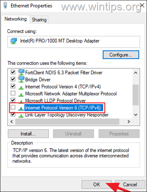Confirm changes with the OK button
Screen dimensions: 147x192
[96, 184]
